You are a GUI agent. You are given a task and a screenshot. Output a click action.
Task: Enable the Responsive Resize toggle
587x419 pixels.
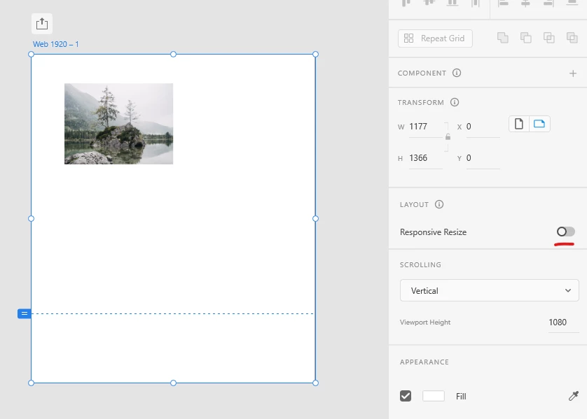(565, 232)
